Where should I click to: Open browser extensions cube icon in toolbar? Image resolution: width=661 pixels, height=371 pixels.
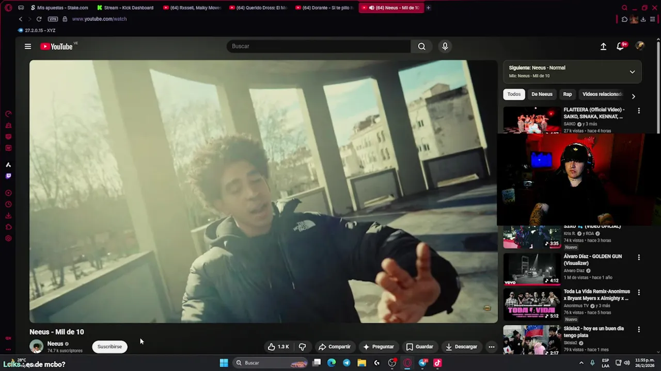[x=624, y=20]
